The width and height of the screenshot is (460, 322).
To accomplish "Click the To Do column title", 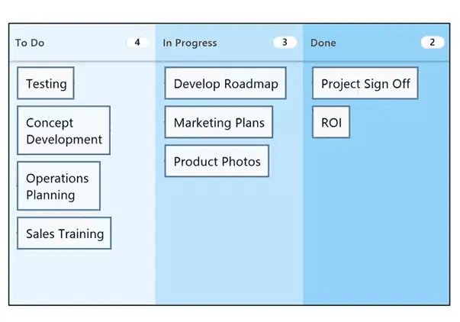I will (30, 43).
